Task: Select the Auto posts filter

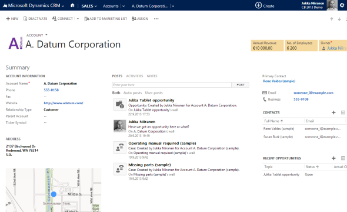Action: 132,93
